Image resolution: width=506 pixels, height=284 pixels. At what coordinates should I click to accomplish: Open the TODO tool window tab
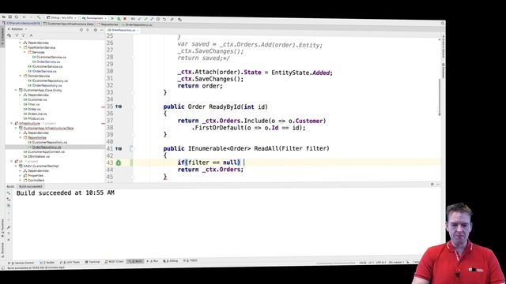click(191, 261)
